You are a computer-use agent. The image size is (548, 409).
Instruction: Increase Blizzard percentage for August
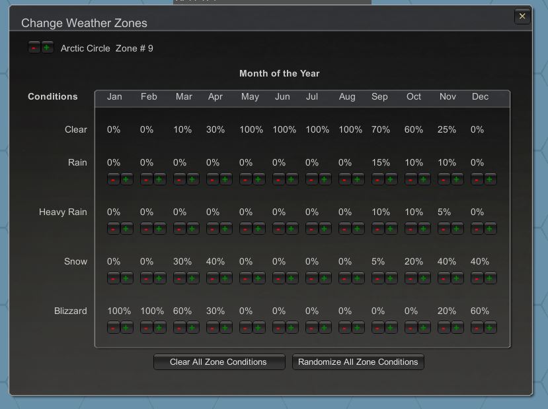(358, 328)
